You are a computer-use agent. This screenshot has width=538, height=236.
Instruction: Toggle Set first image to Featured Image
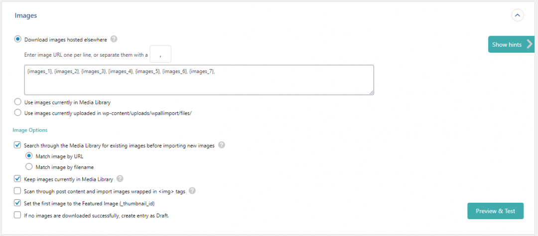[18, 203]
